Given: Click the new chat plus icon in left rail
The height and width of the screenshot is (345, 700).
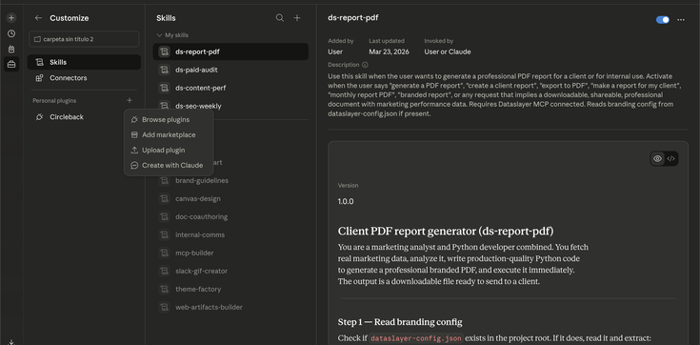Looking at the screenshot, I should click(11, 18).
